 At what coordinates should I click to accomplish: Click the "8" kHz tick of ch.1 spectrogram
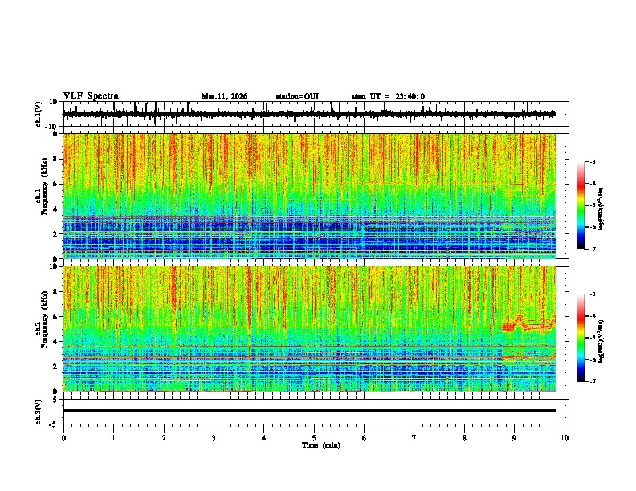point(55,159)
